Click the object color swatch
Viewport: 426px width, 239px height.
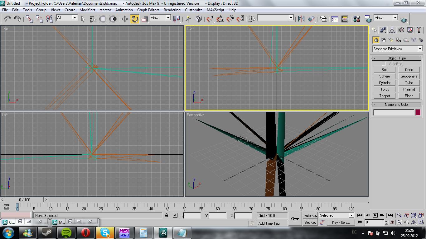click(x=418, y=112)
